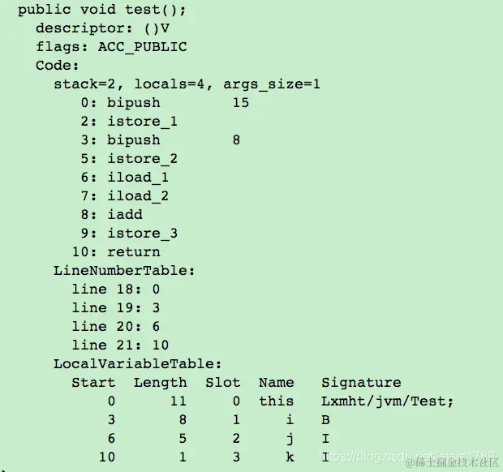Select the 'line 19: 3' entry
The image size is (503, 472).
(x=116, y=308)
